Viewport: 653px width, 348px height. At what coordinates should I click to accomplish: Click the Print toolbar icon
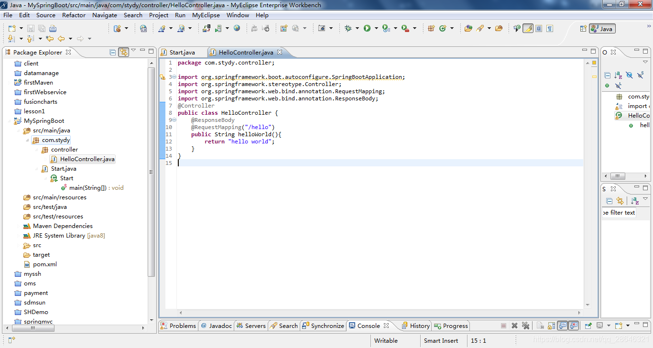53,29
